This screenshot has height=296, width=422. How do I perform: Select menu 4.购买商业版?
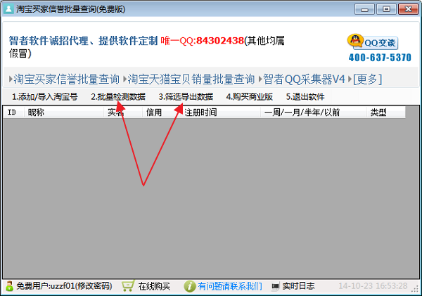point(250,96)
